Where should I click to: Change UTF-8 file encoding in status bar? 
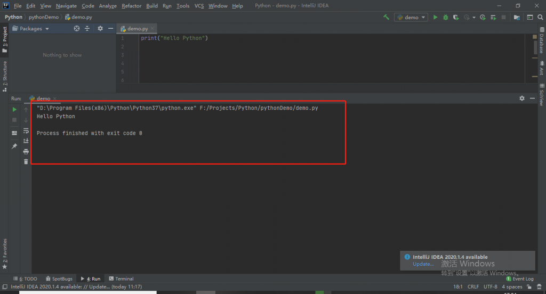[x=491, y=287]
